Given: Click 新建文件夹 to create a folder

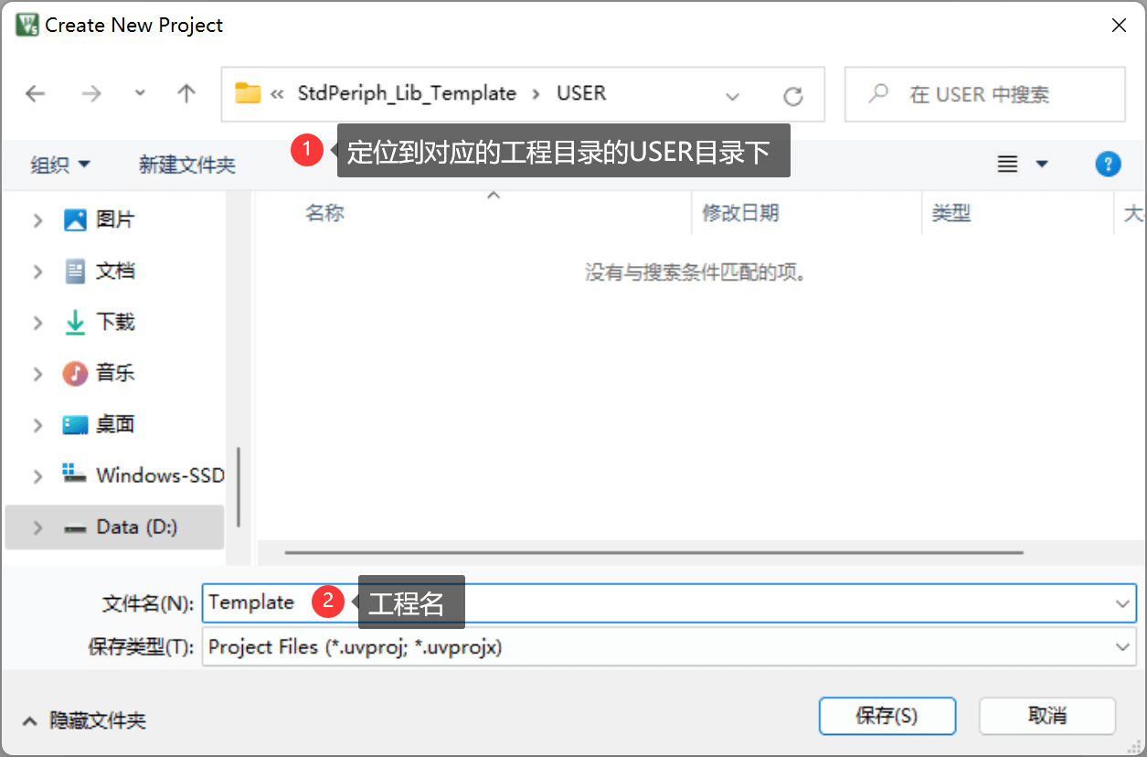Looking at the screenshot, I should click(186, 165).
